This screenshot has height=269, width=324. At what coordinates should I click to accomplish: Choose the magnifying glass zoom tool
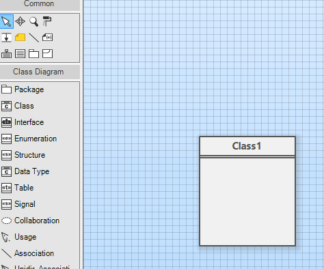click(x=33, y=22)
